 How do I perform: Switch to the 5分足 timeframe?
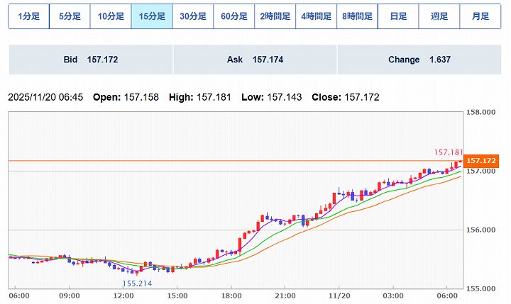(x=70, y=16)
